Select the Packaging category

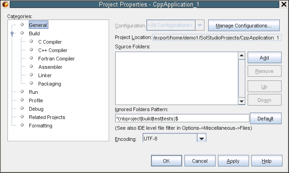click(x=50, y=84)
